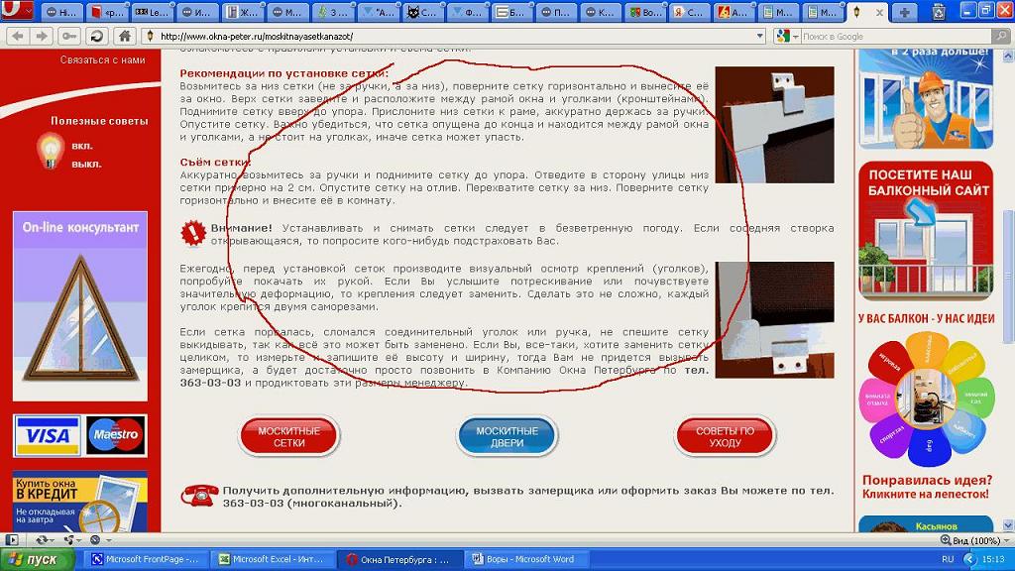
Task: Click the 'Советы по уходу' red button
Action: point(725,437)
